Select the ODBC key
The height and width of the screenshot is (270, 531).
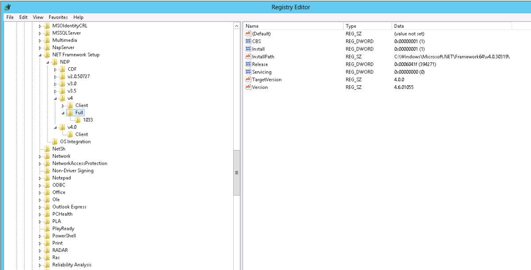coord(58,185)
